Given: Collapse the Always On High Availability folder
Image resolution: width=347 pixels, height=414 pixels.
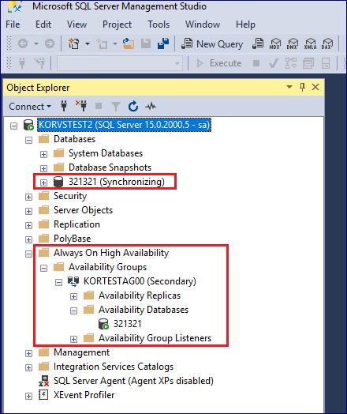Looking at the screenshot, I should 28,254.
